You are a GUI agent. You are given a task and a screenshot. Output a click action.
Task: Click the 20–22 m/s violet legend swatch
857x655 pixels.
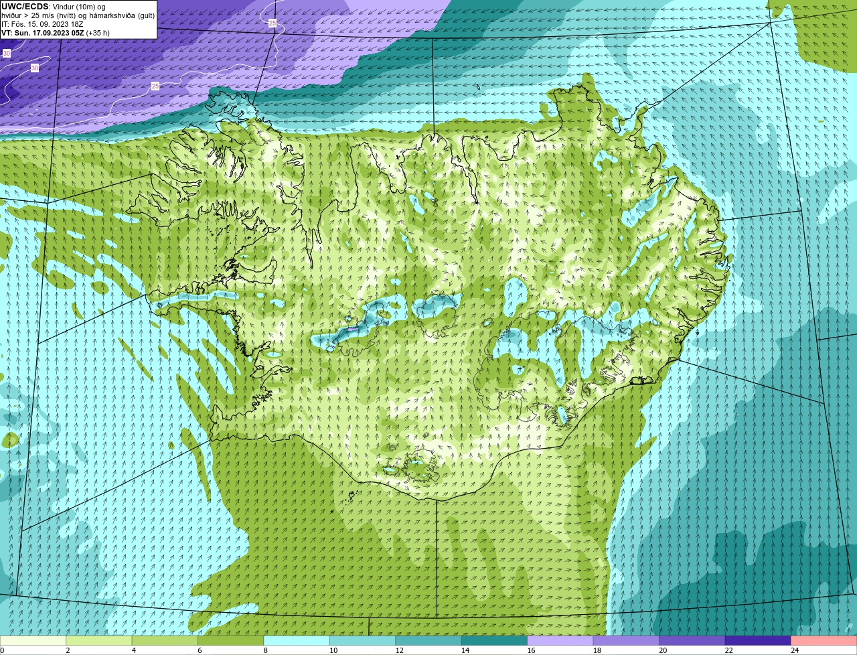coord(692,640)
